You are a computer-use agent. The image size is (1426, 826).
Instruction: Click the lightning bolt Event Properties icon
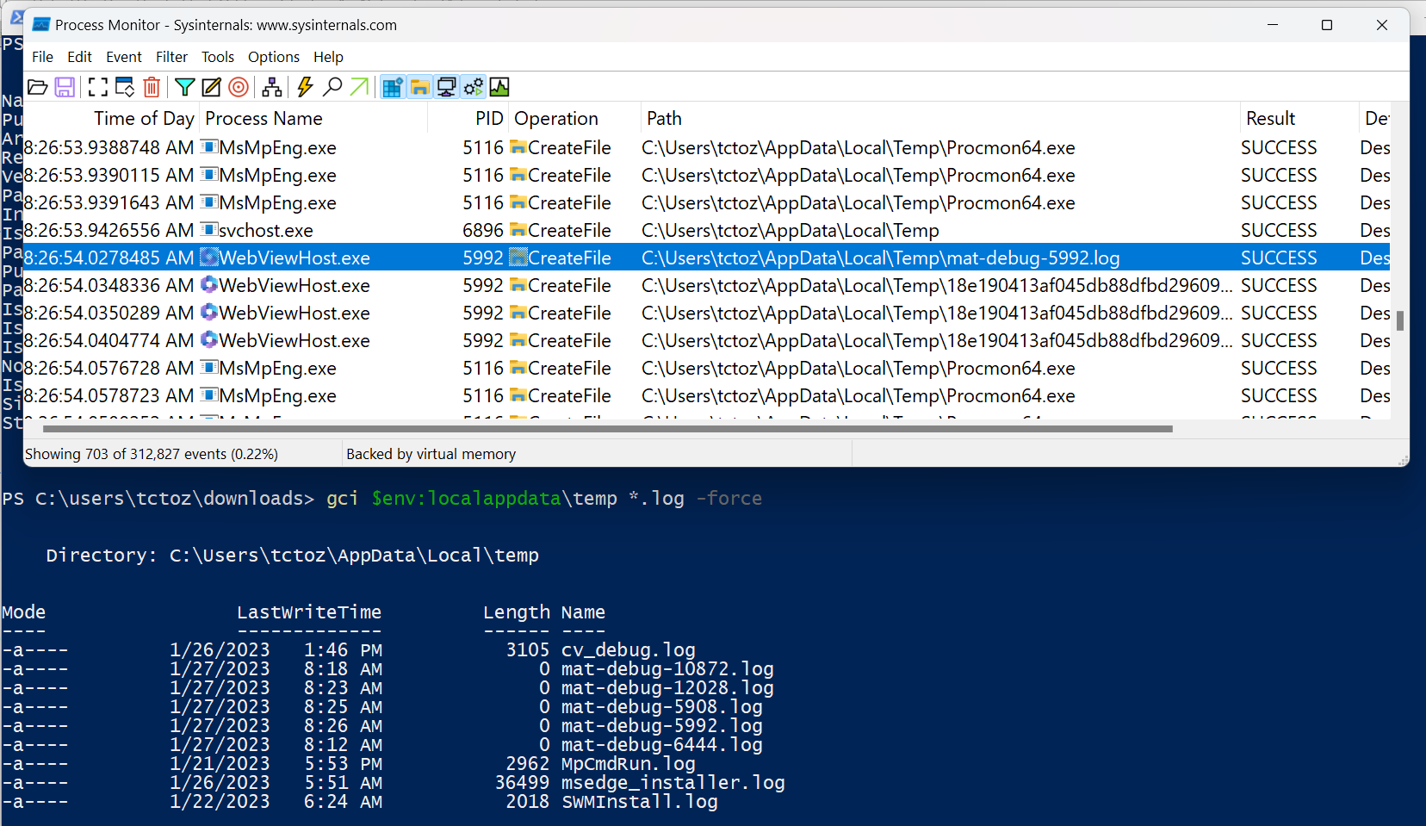[305, 87]
